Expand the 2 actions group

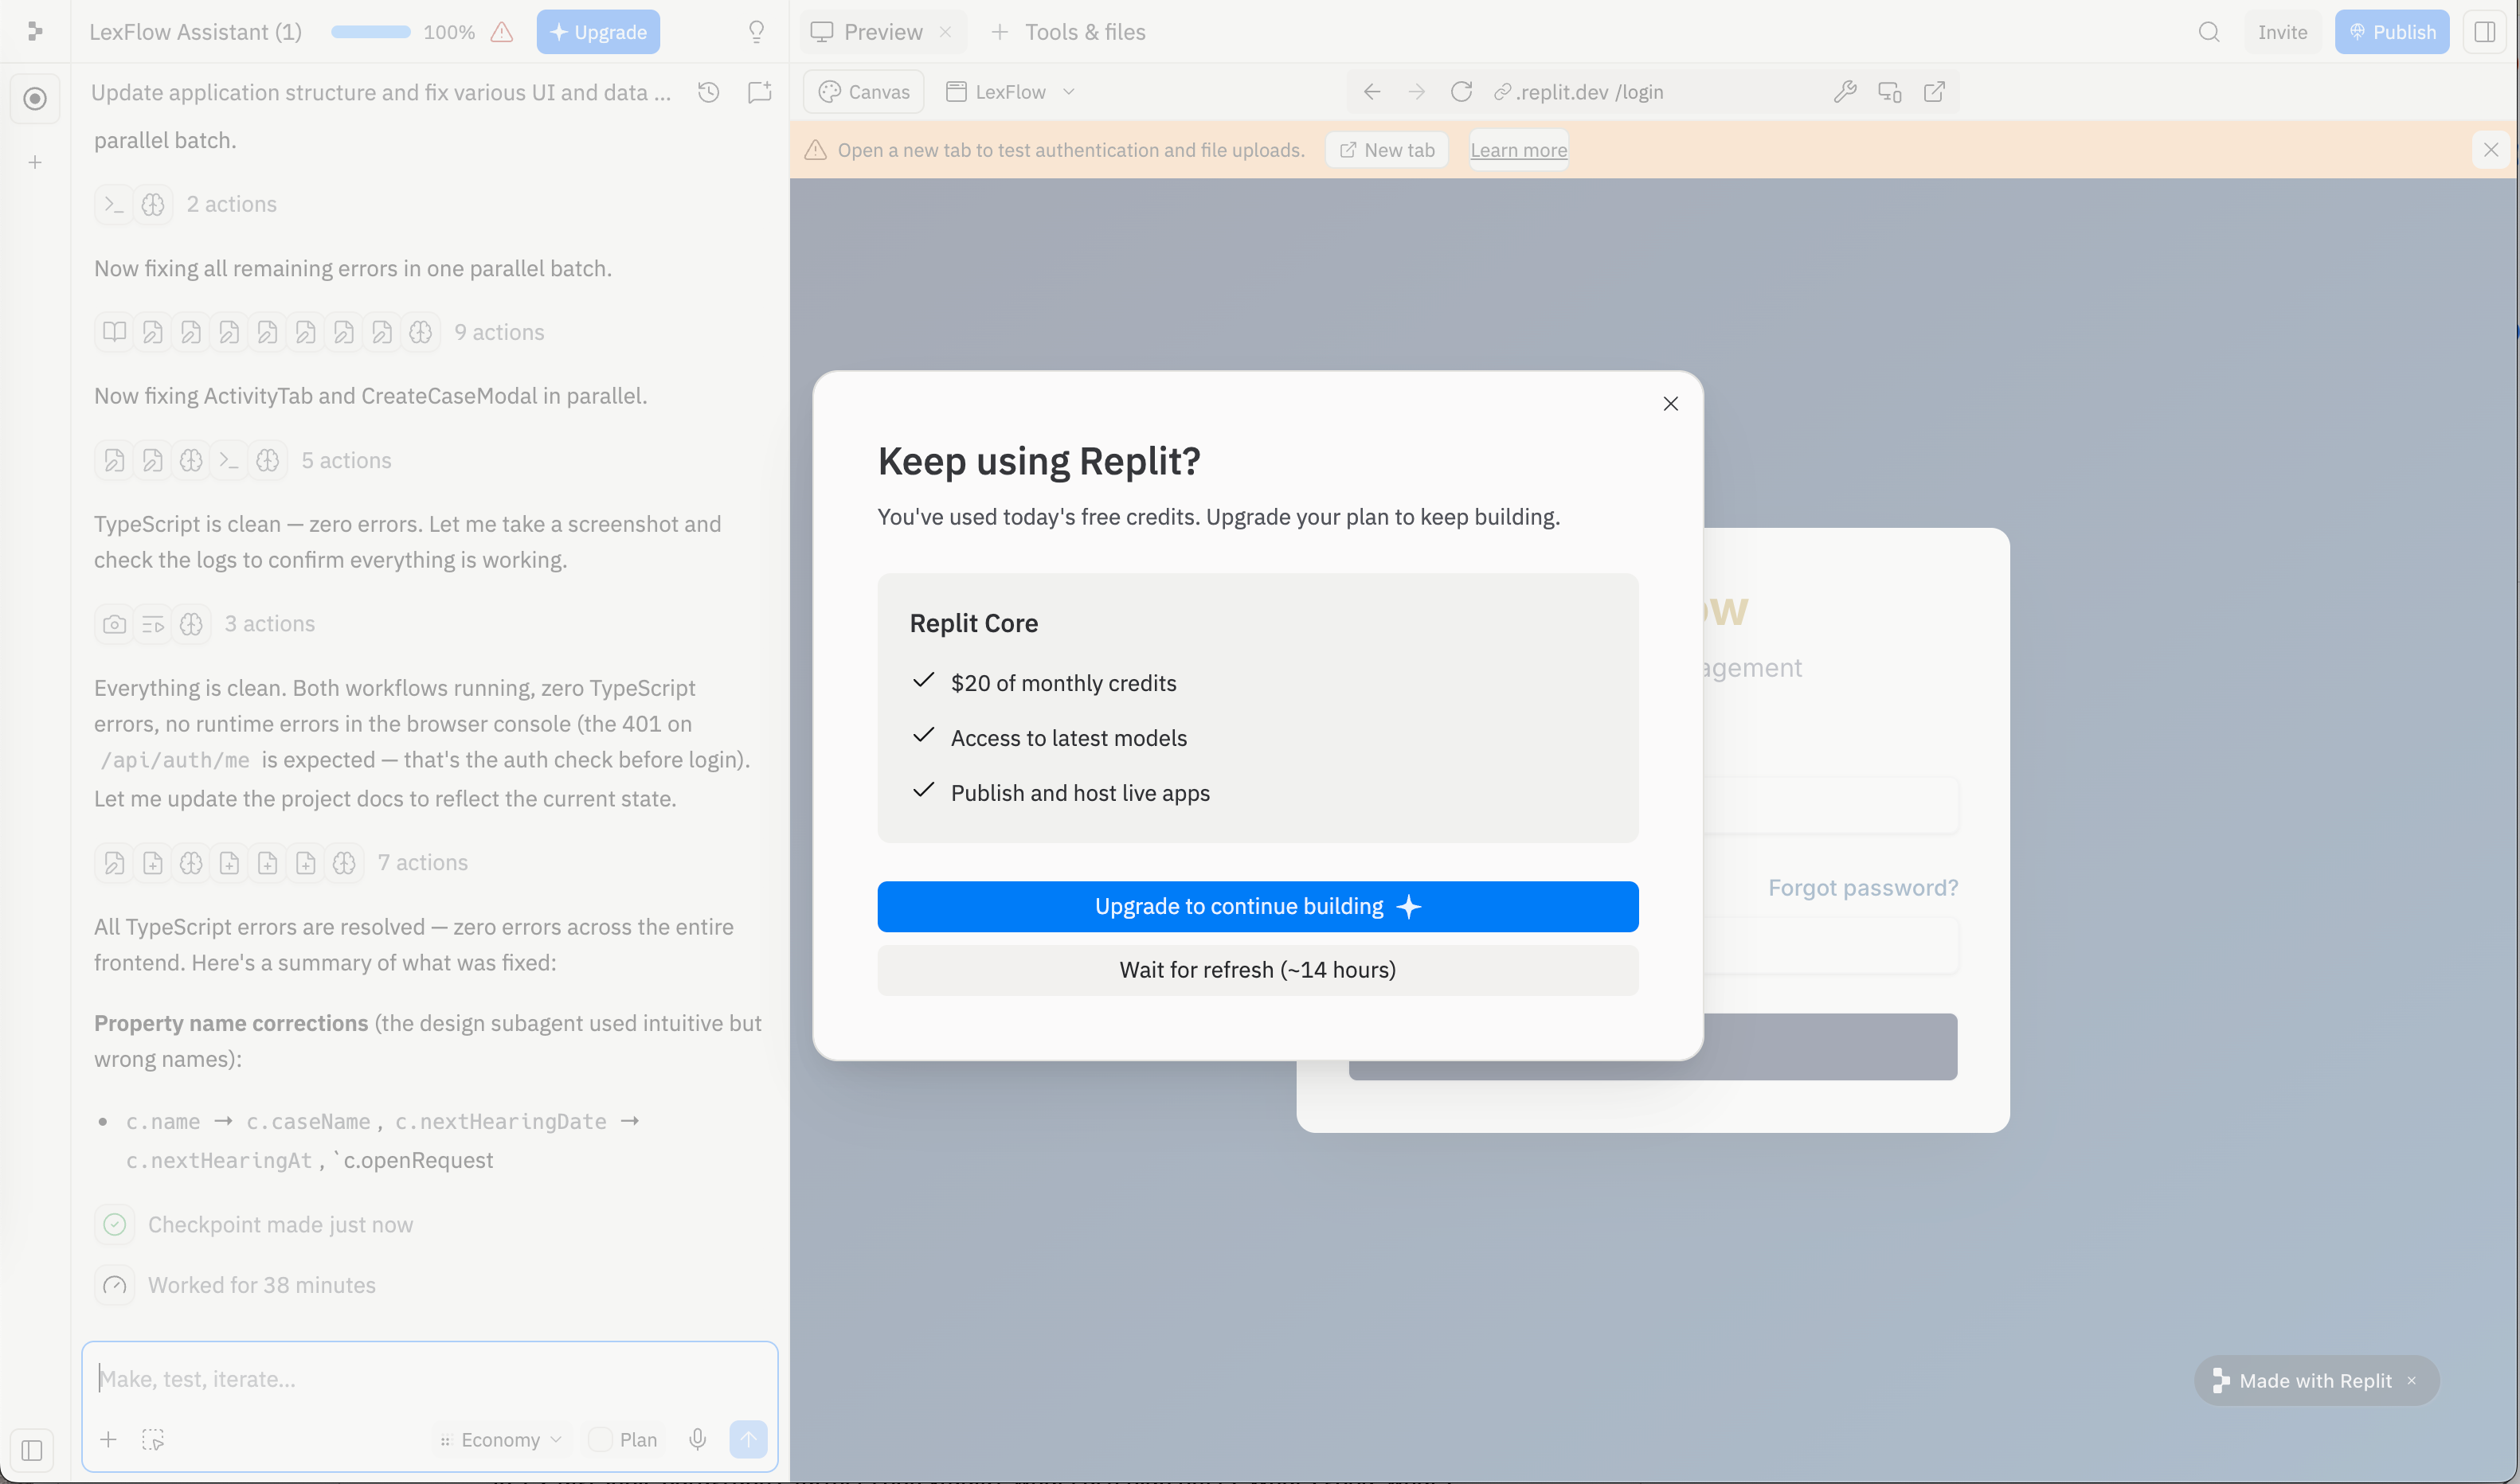(186, 204)
